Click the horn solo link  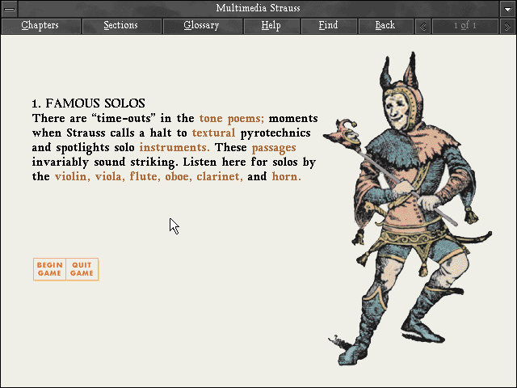[286, 176]
